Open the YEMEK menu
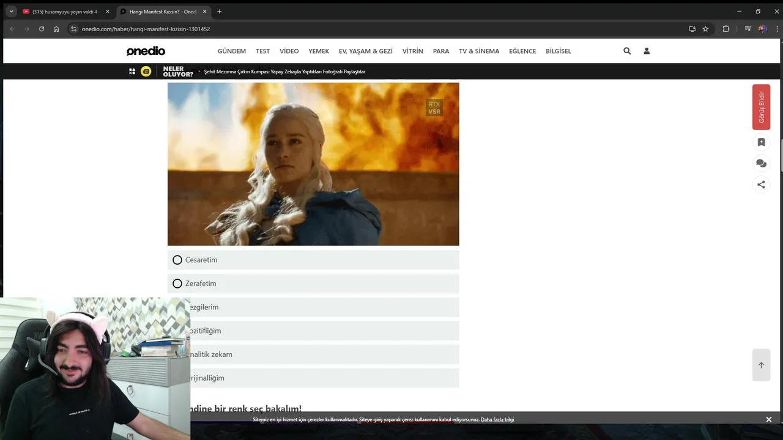Image resolution: width=783 pixels, height=440 pixels. pos(319,51)
